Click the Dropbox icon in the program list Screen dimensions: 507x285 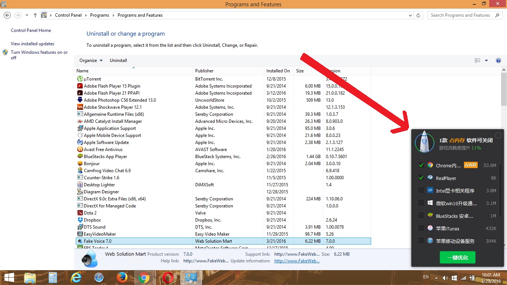coord(80,220)
